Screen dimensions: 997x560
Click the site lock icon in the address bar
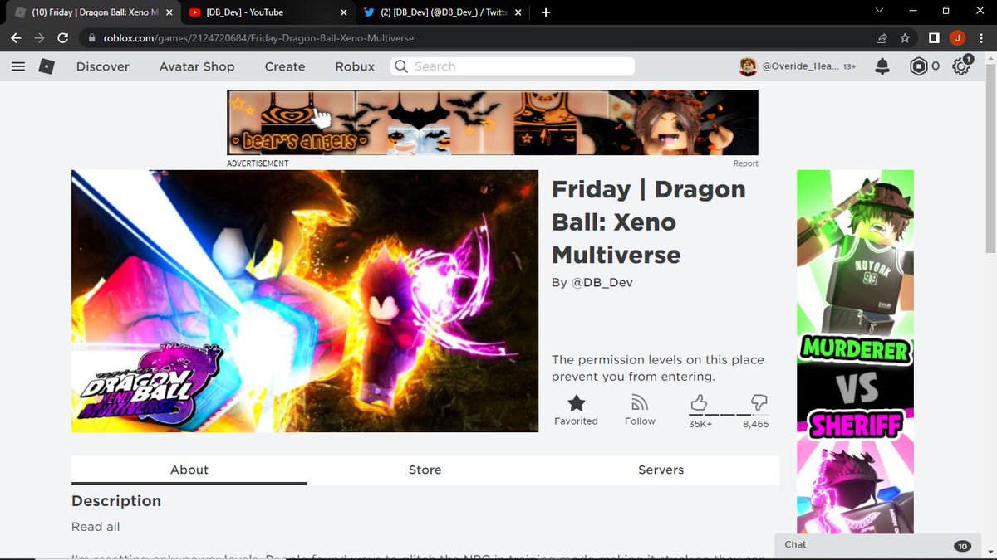[91, 38]
